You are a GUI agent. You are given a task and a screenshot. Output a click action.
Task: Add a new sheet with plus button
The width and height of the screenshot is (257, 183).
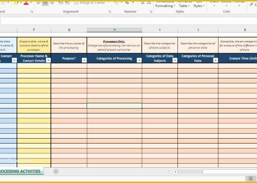coord(56,171)
